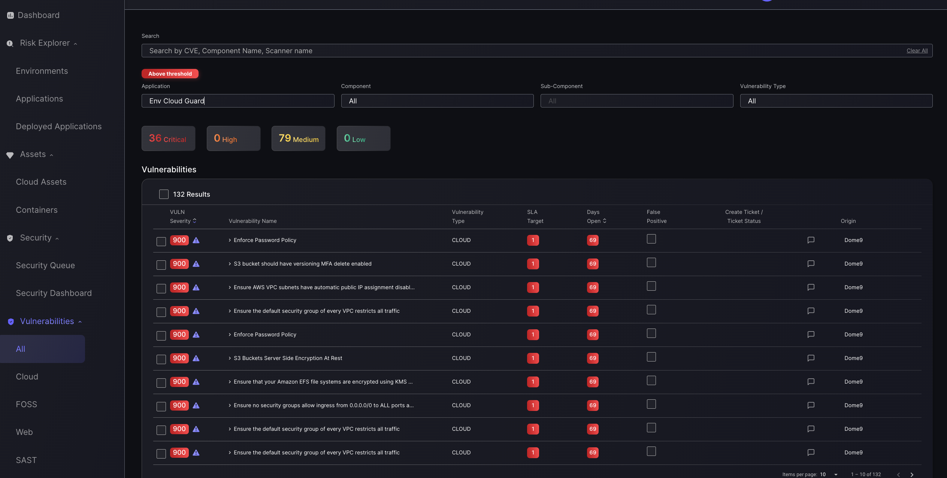
Task: Select checkbox for S3 bucket versioning row
Action: point(161,264)
